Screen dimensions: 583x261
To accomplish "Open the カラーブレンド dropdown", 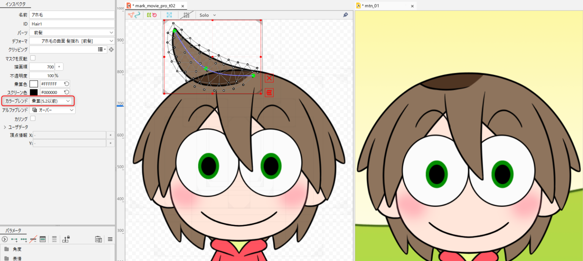I will (51, 101).
